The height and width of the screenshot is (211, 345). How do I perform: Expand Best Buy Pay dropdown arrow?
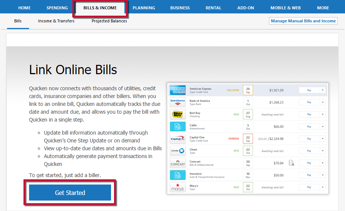click(x=323, y=114)
